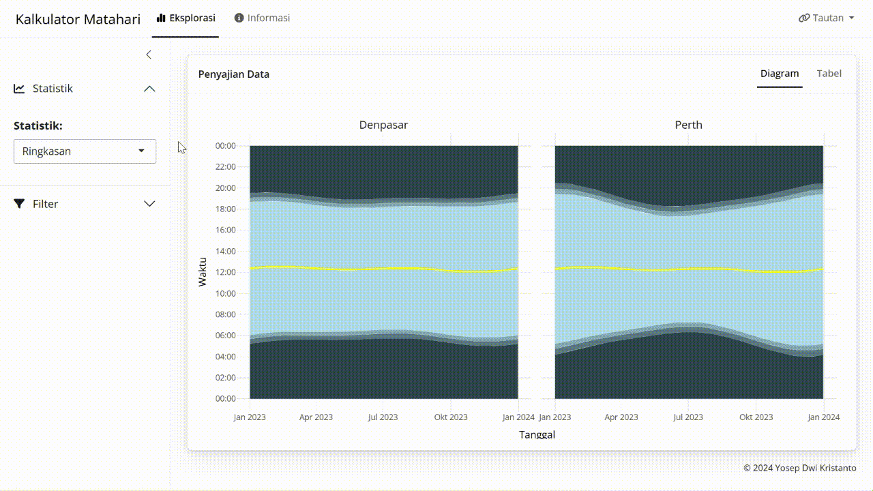The width and height of the screenshot is (873, 491).
Task: Select the Diagram tab
Action: pyautogui.click(x=780, y=74)
